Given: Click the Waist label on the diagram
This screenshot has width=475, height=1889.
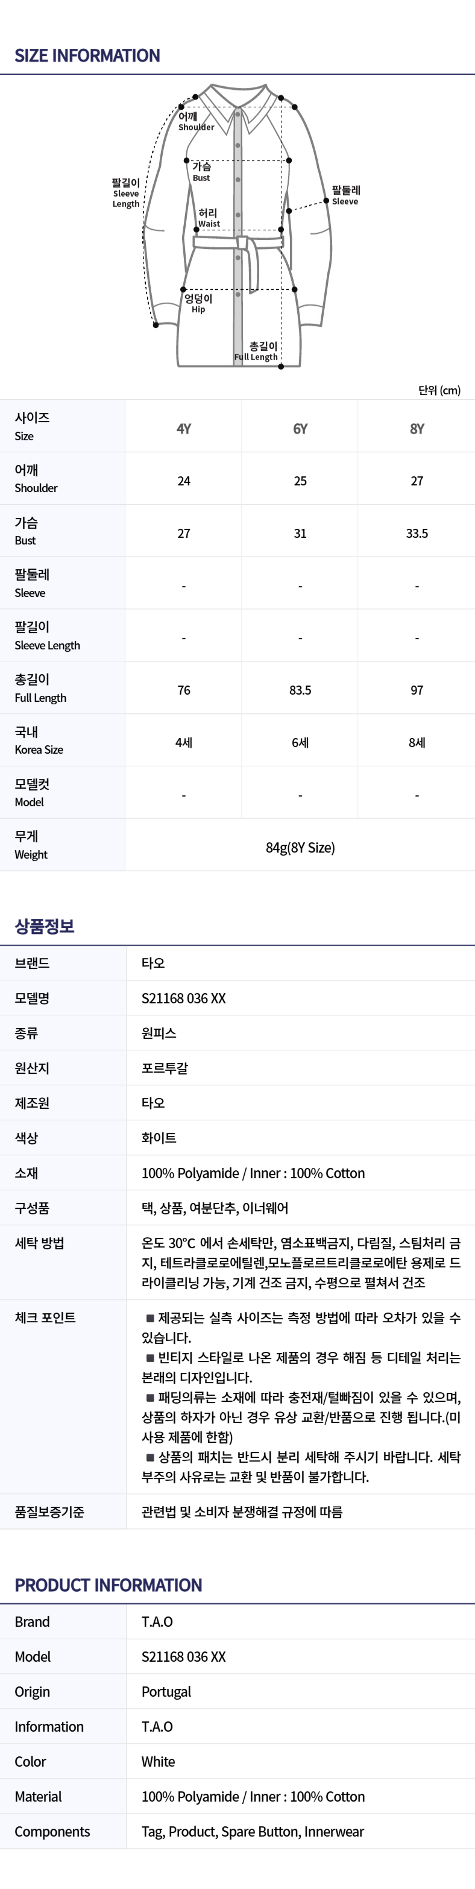Looking at the screenshot, I should tap(208, 218).
